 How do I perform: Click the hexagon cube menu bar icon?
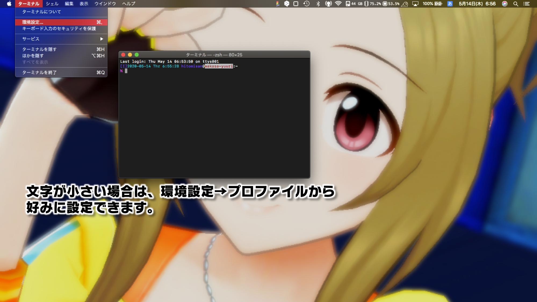(x=287, y=3)
